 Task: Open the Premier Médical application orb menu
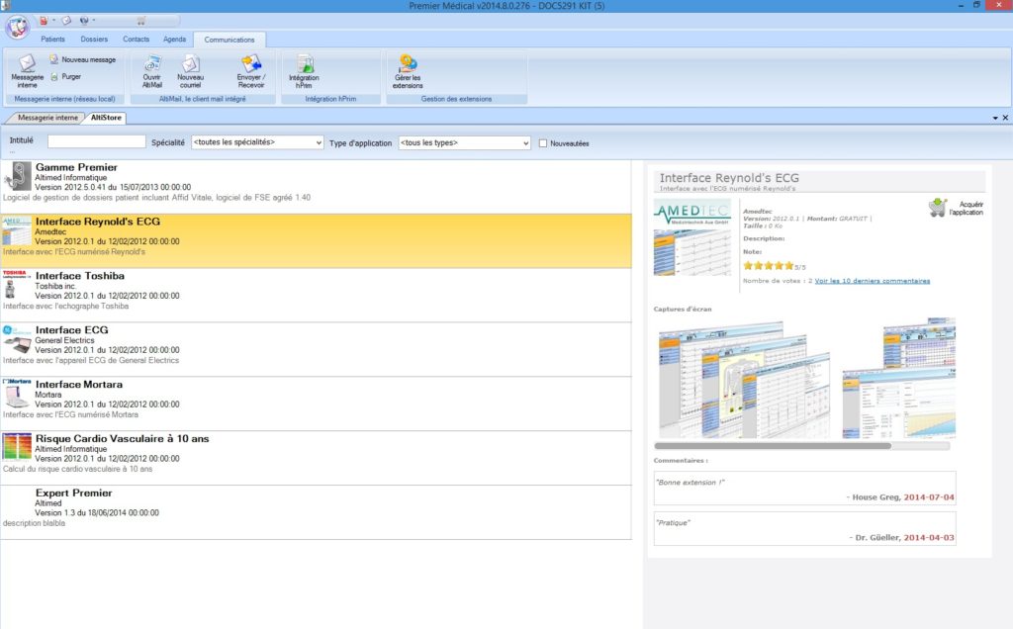[18, 28]
